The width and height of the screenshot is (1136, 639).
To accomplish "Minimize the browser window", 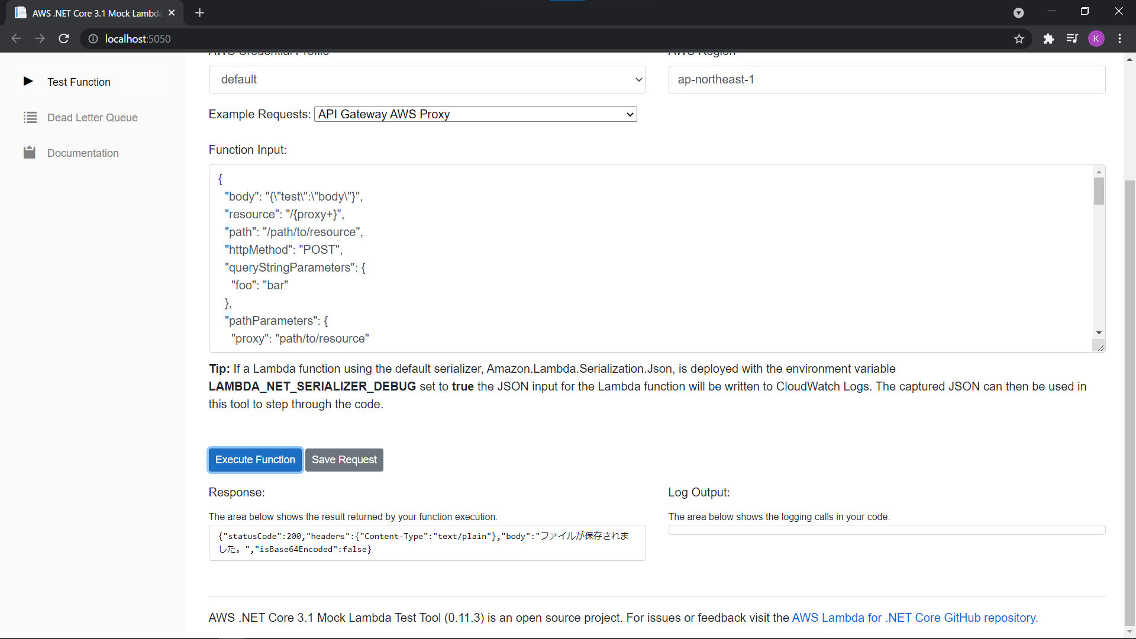I will 1051,11.
